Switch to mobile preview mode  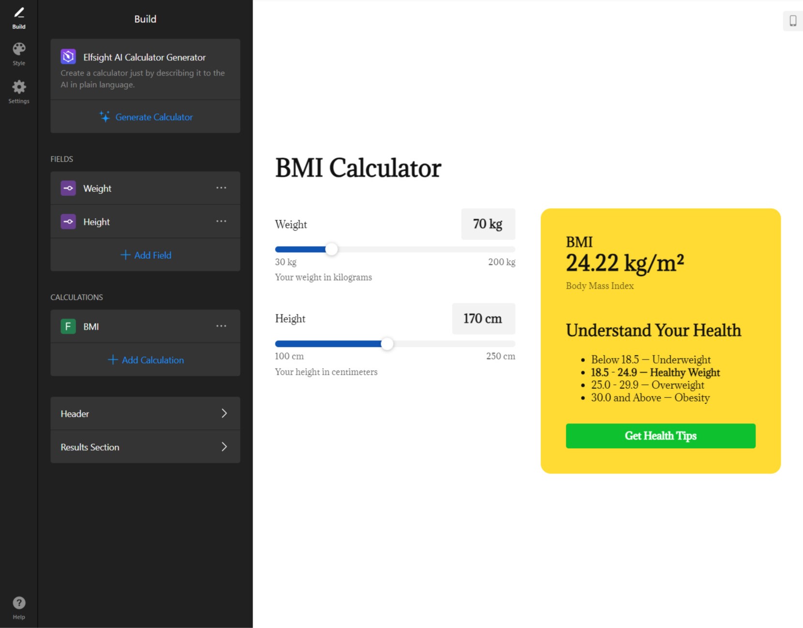(792, 21)
